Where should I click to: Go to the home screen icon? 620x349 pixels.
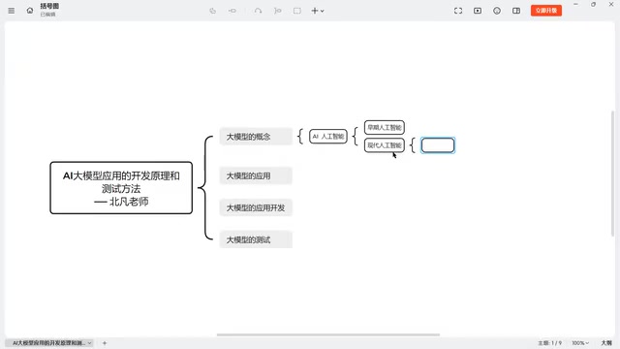(x=30, y=11)
